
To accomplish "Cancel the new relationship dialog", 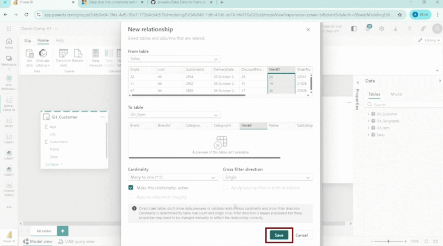I will click(302, 235).
